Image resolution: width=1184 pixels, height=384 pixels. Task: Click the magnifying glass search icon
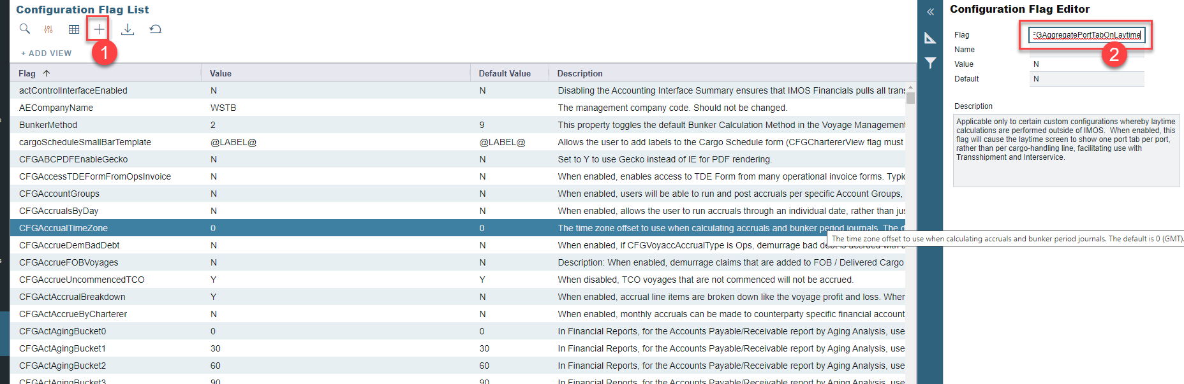24,29
